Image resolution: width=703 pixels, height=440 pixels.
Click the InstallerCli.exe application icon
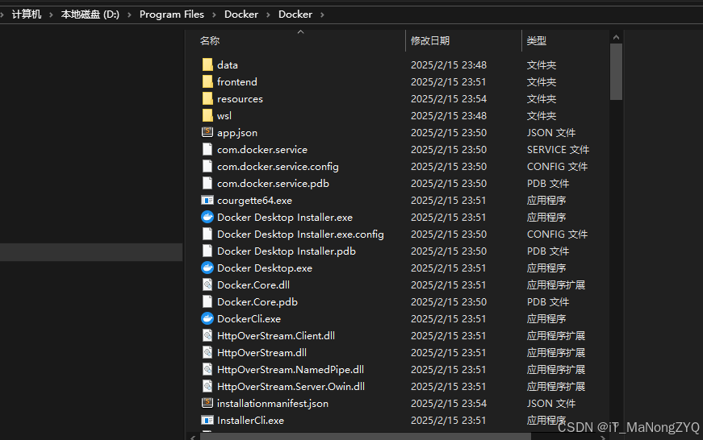(x=207, y=420)
